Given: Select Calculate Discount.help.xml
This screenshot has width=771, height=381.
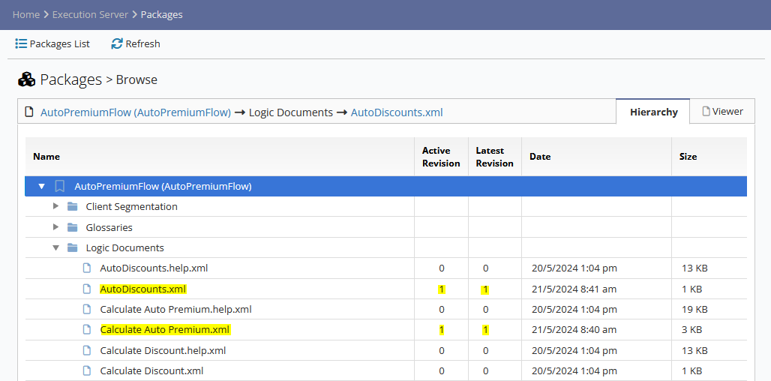Looking at the screenshot, I should [163, 350].
